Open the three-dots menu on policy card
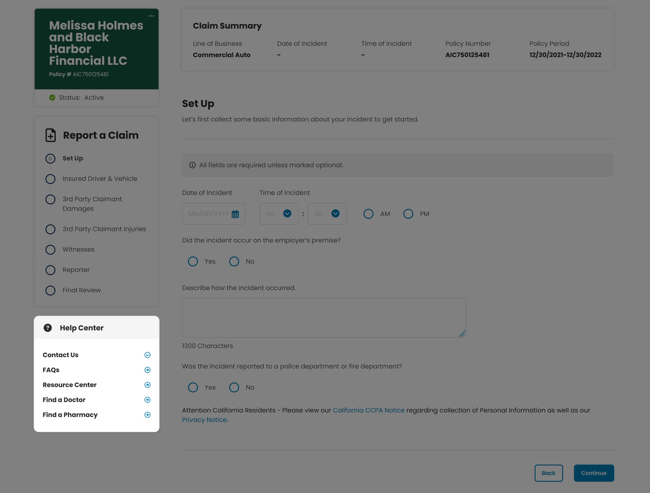The height and width of the screenshot is (493, 650). coord(151,16)
